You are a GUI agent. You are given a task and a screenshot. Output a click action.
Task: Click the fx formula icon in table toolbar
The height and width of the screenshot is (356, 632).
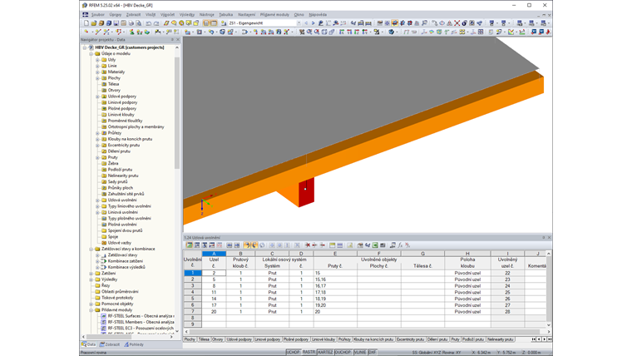(x=400, y=245)
